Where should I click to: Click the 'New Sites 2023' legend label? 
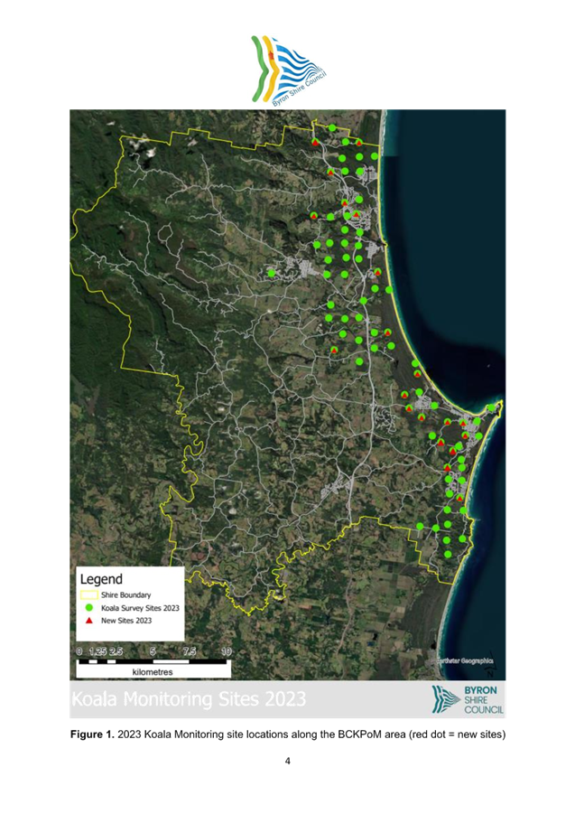(x=126, y=622)
